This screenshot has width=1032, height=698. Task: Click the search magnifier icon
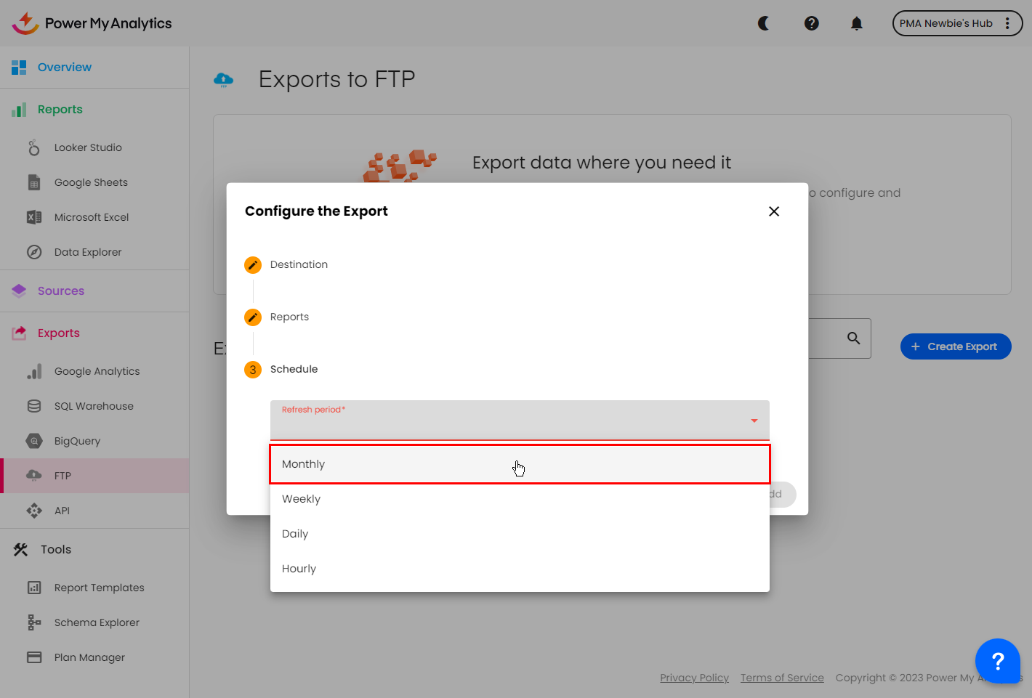(x=853, y=338)
